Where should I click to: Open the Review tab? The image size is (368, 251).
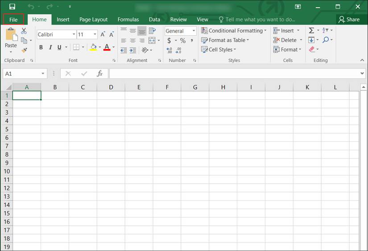point(178,20)
